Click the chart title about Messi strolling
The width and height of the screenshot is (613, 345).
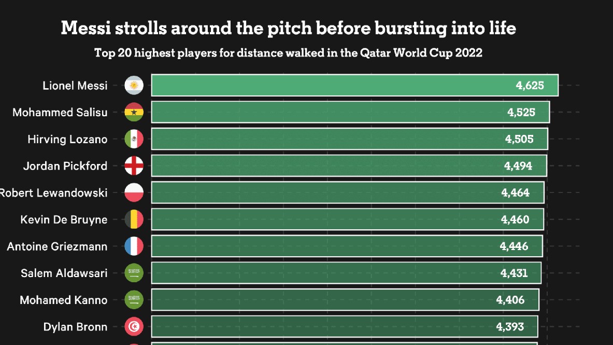click(x=288, y=27)
